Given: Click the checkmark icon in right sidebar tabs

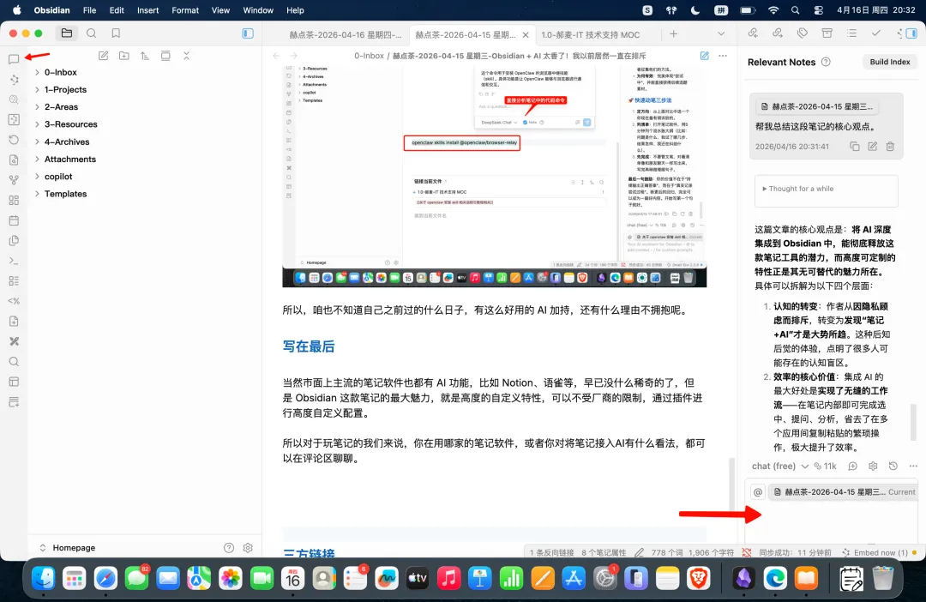Looking at the screenshot, I should pyautogui.click(x=875, y=33).
